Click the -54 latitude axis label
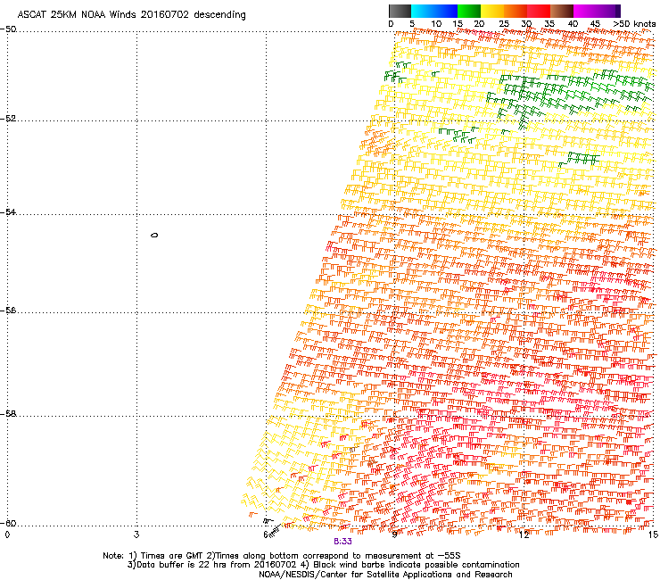 [x=8, y=212]
